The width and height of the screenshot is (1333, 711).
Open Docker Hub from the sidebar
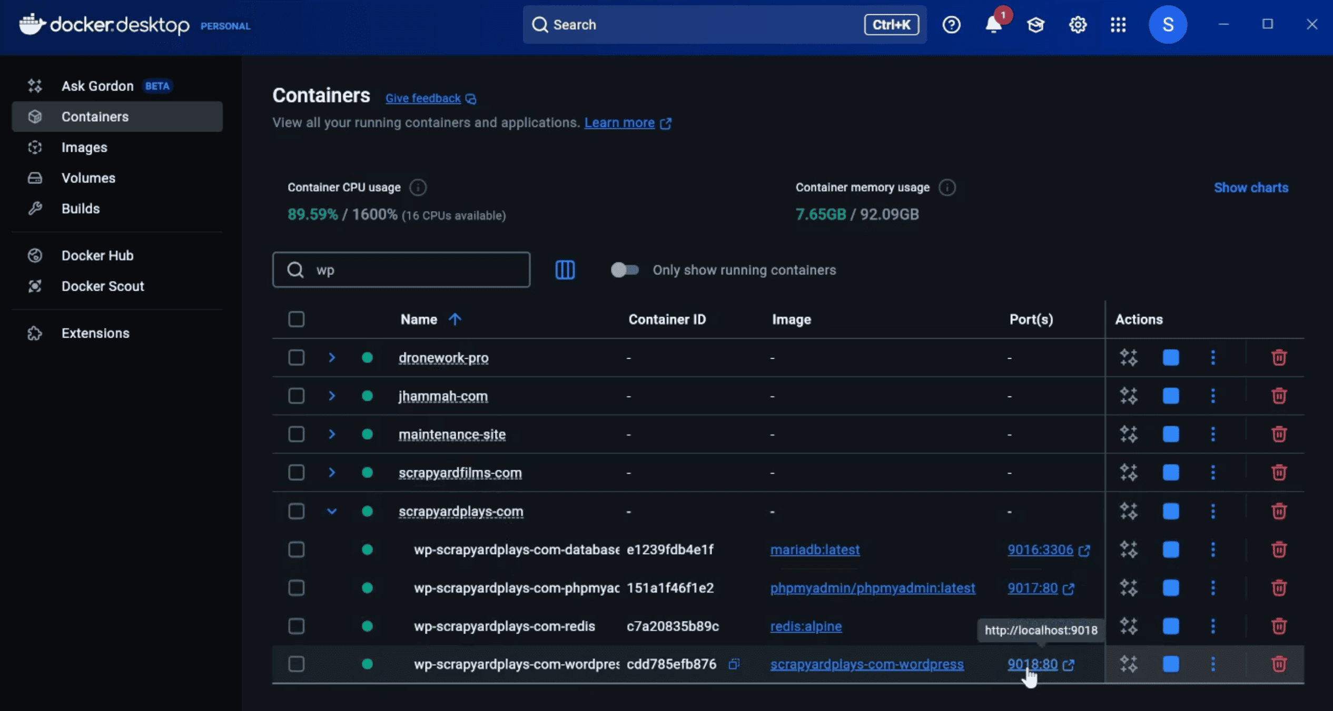click(x=97, y=255)
